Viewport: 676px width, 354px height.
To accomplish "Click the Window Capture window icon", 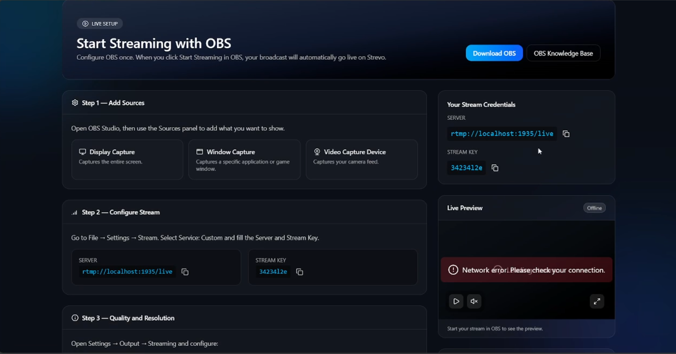I will 200,152.
